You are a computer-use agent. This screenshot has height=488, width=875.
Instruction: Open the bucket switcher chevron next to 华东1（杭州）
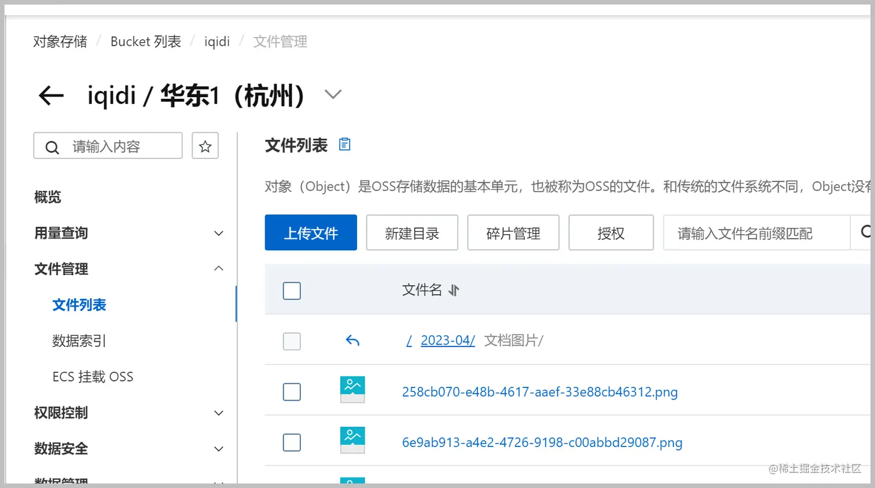tap(333, 94)
